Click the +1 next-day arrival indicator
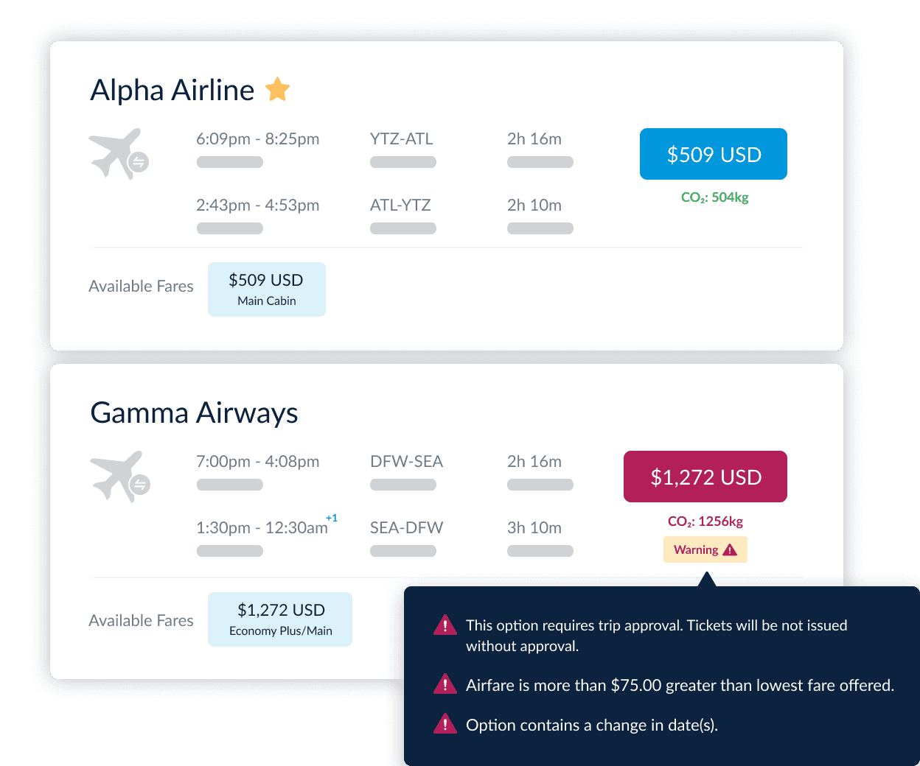The height and width of the screenshot is (766, 920). tap(332, 518)
